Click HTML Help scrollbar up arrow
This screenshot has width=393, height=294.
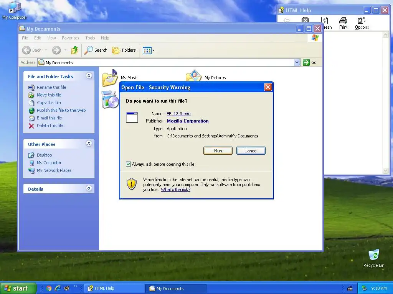(385, 35)
